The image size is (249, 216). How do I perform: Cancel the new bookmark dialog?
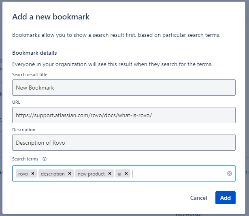tap(198, 198)
